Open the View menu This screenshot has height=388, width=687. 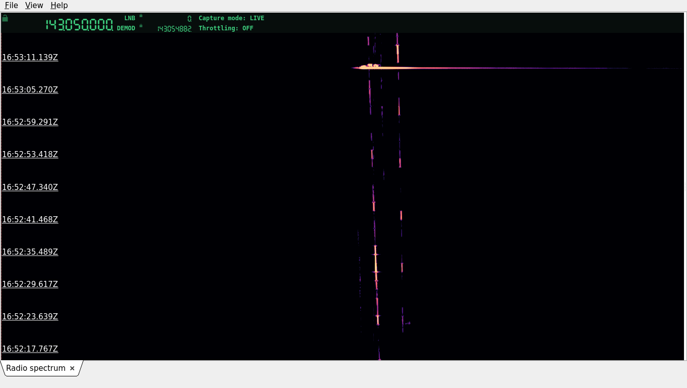(34, 6)
